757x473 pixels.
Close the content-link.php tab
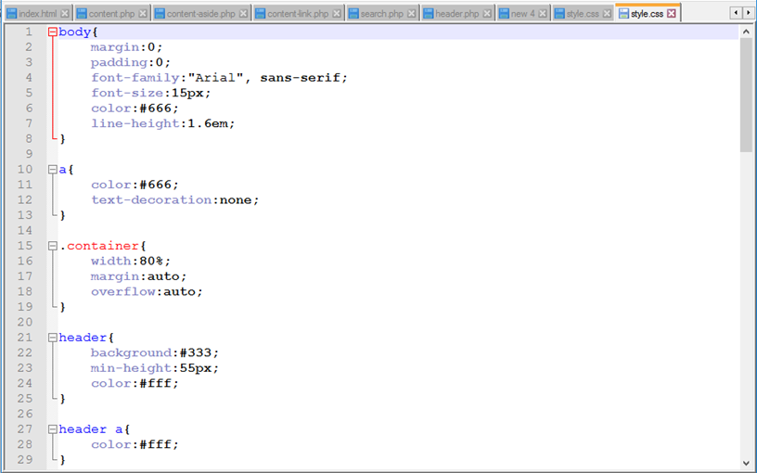(337, 14)
